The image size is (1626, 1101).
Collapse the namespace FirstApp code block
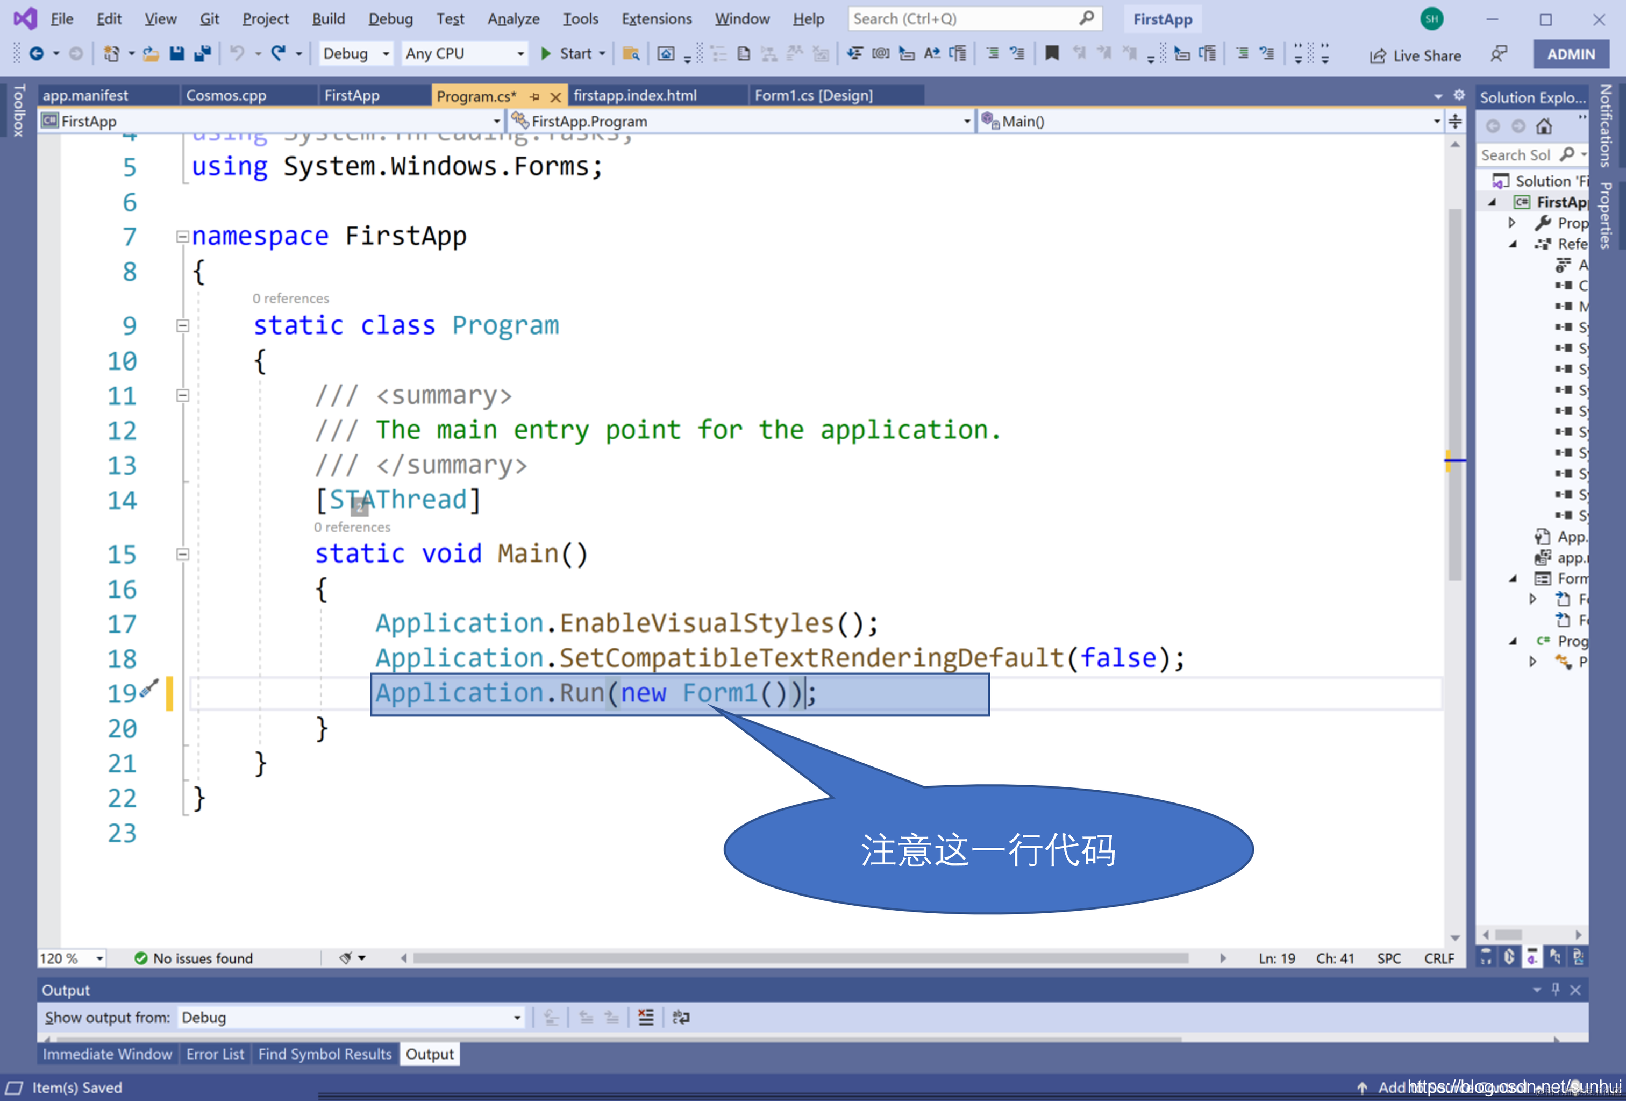point(183,237)
